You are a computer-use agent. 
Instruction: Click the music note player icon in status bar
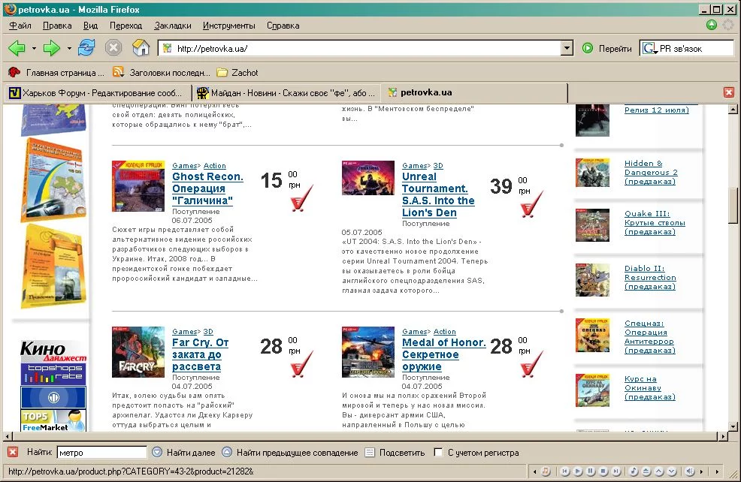546,471
